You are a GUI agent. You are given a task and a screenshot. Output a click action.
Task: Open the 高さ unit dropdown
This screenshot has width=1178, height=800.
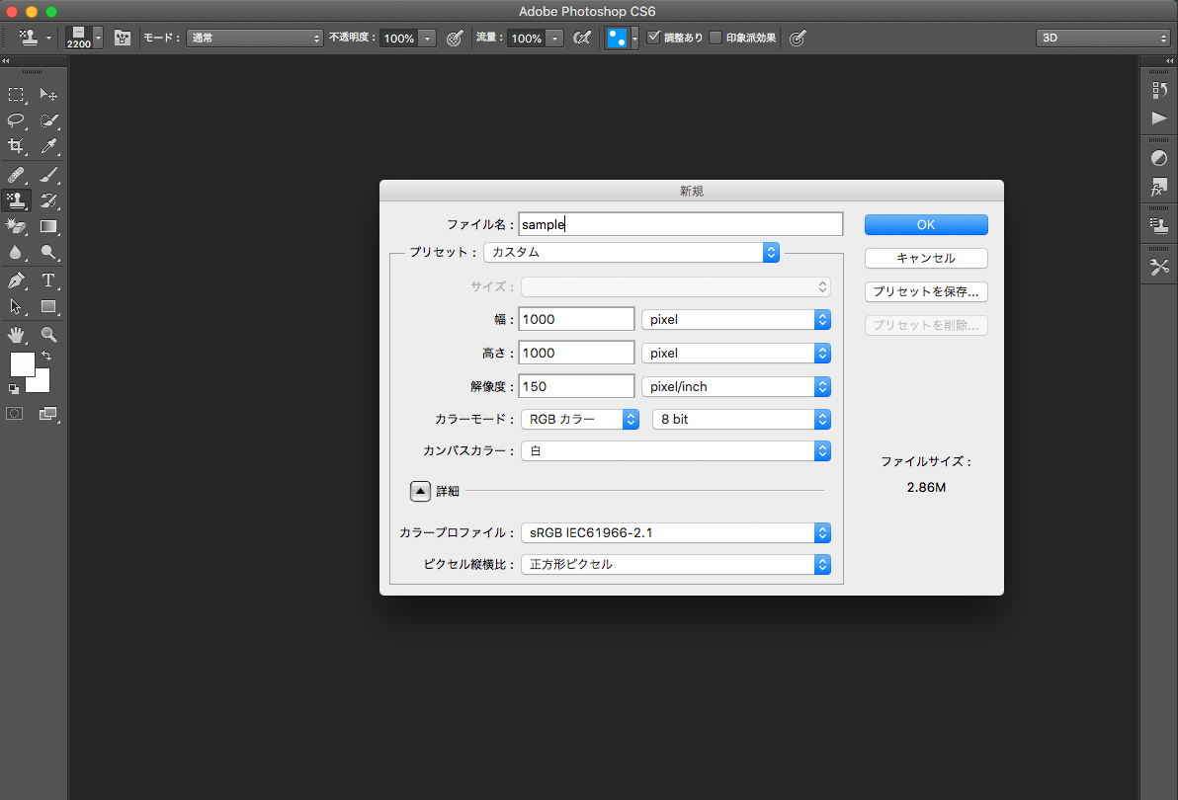(x=736, y=354)
